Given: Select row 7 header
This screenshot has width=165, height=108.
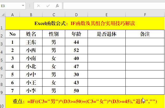Looking at the screenshot, I should click(x=3, y=74).
